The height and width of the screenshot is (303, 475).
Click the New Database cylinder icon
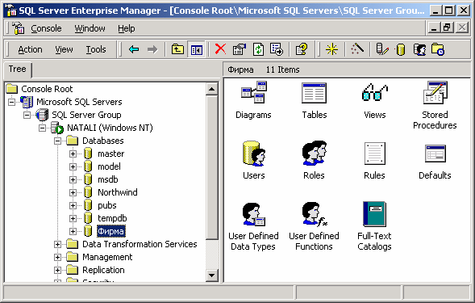(x=401, y=49)
